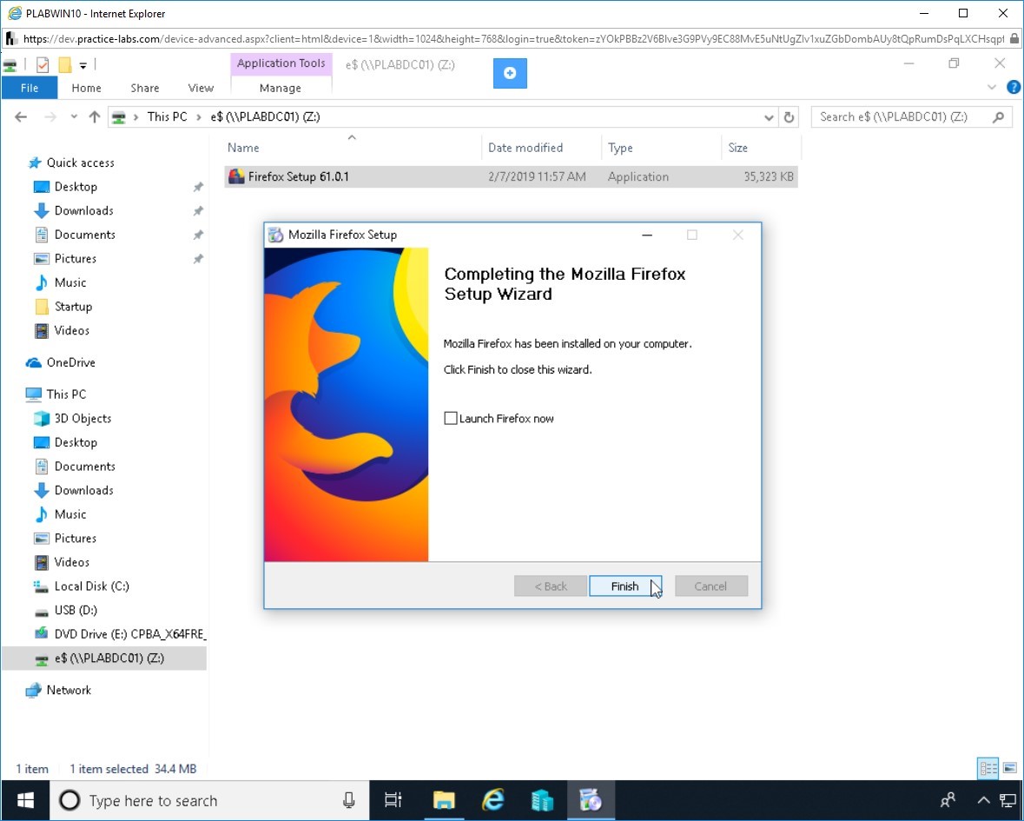
Task: Open the File tab in File Explorer
Action: pos(30,88)
